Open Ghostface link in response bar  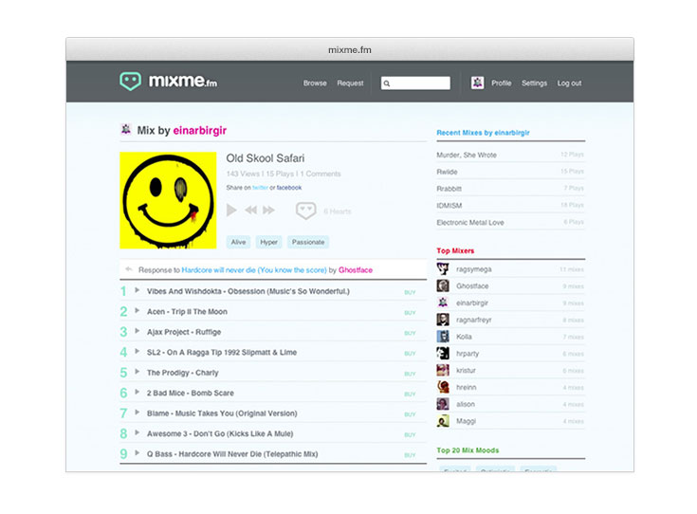[356, 270]
